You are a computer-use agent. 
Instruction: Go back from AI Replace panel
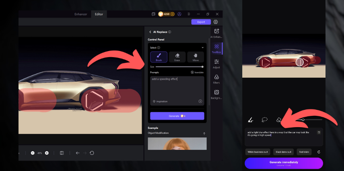pos(150,32)
